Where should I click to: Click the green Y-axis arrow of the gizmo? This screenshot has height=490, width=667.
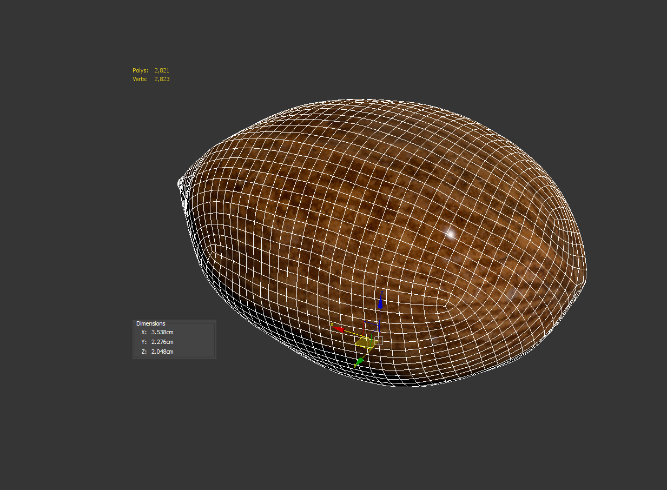pos(359,361)
